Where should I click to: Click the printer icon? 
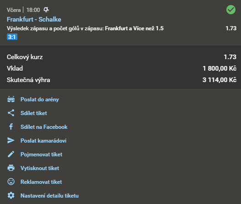(11, 168)
